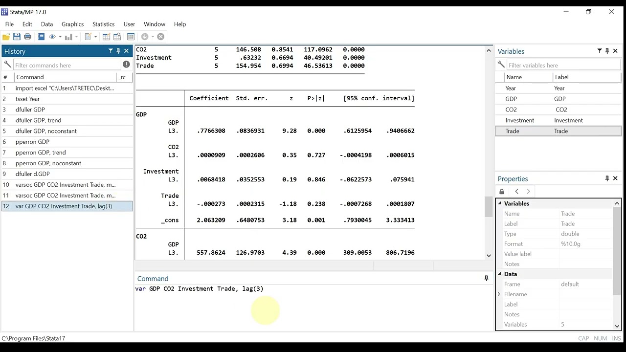
Task: Toggle the Properties lock icon
Action: (502, 191)
